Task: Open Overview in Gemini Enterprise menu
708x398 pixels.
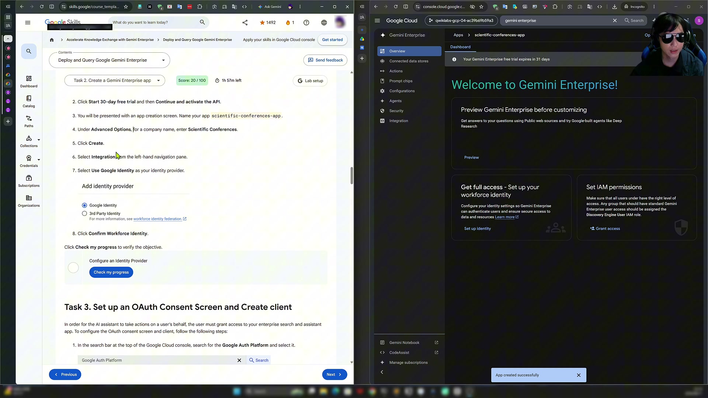Action: pos(409,51)
